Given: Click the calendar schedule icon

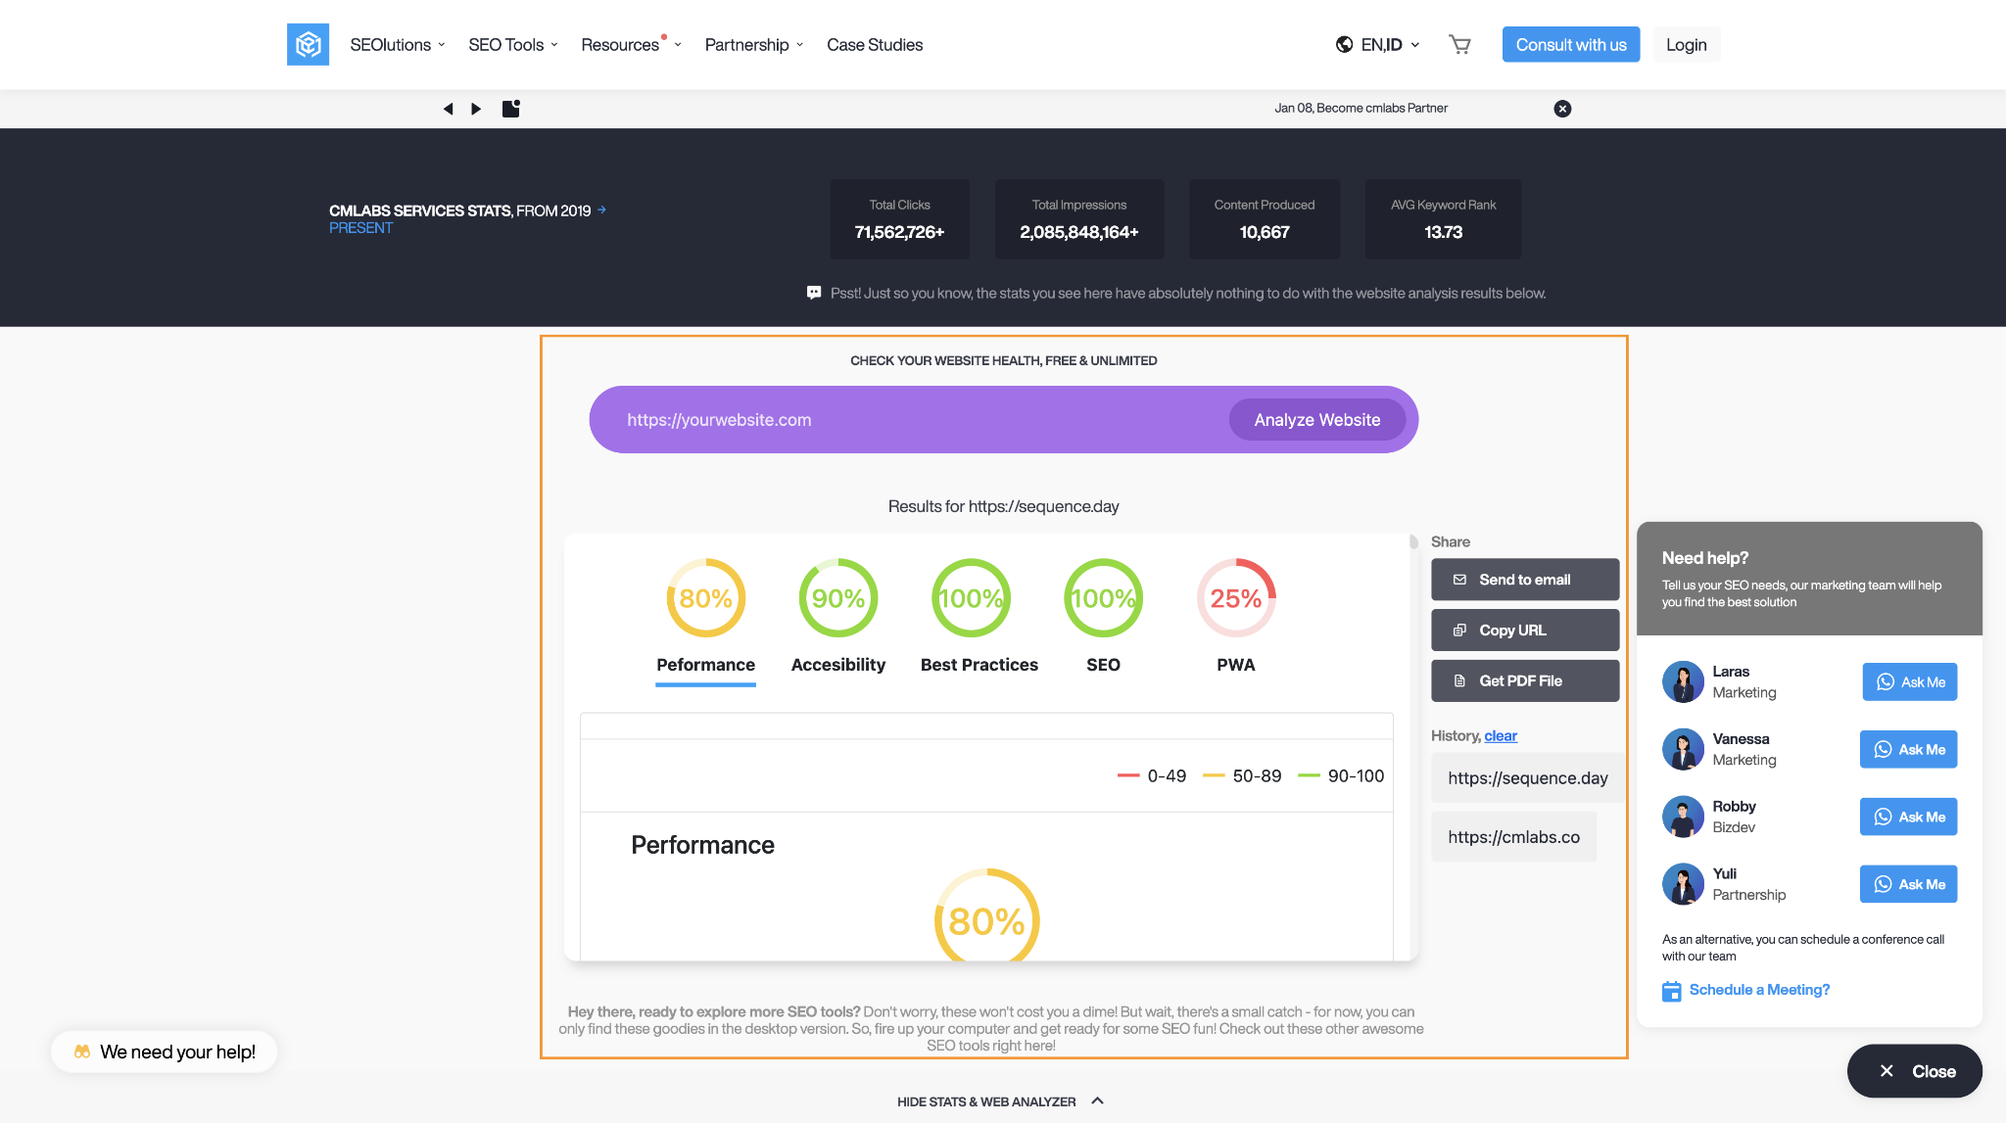Looking at the screenshot, I should (x=1672, y=991).
